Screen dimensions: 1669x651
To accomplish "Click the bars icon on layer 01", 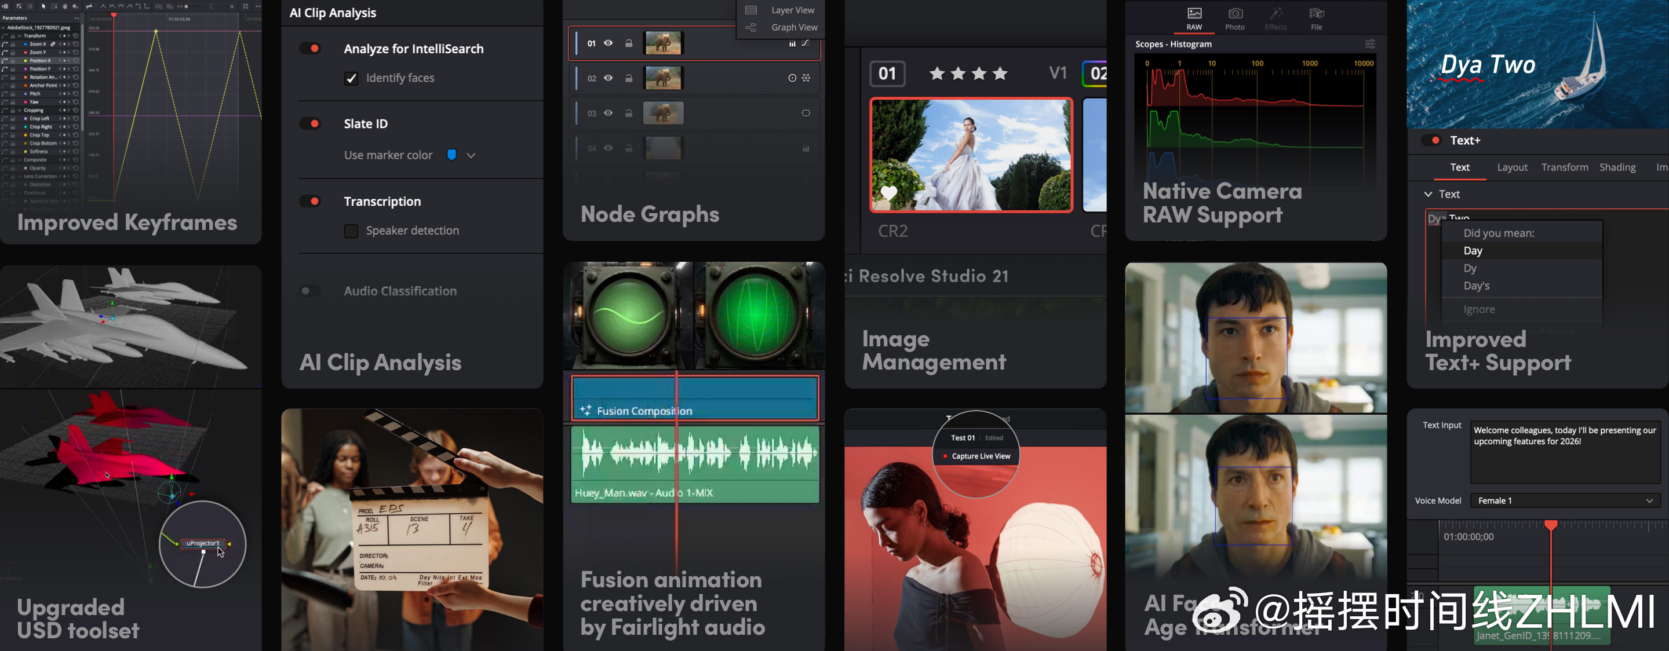I will coord(792,43).
